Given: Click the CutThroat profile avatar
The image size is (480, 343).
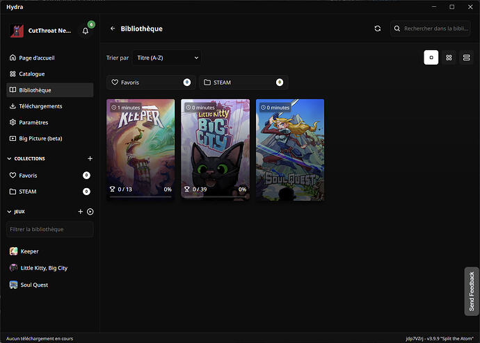Looking at the screenshot, I should [17, 31].
